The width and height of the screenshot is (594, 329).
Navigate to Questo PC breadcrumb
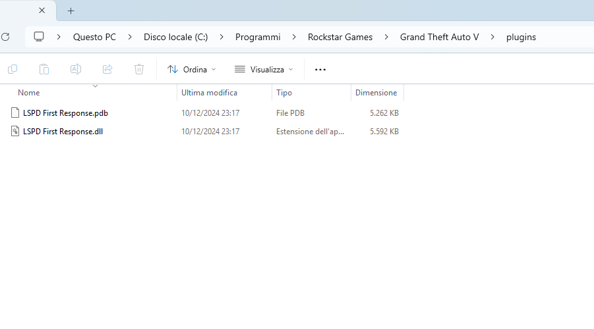(x=94, y=37)
